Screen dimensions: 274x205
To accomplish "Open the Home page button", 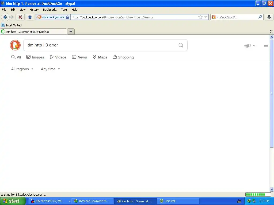I will [30, 17].
